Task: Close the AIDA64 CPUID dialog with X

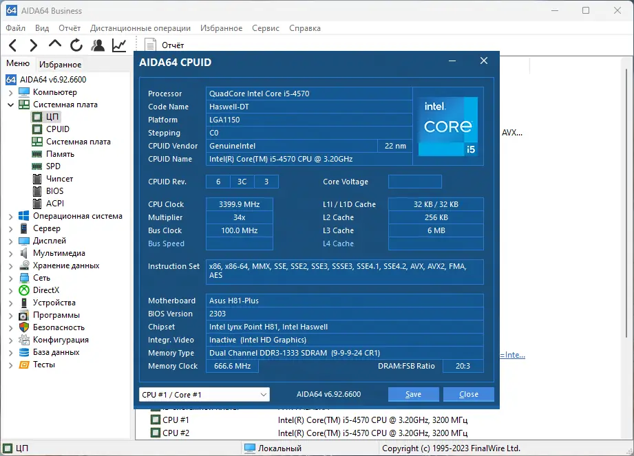Action: click(483, 61)
